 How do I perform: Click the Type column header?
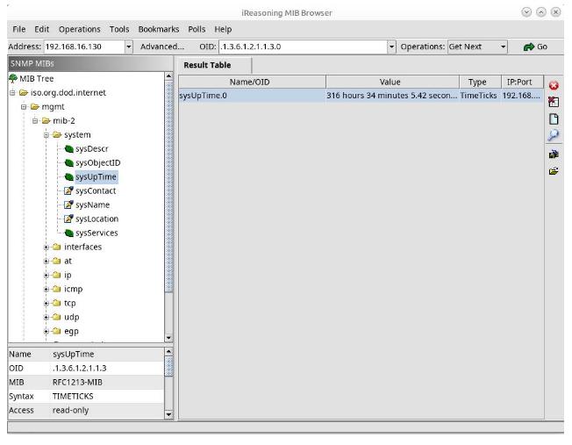(x=480, y=83)
